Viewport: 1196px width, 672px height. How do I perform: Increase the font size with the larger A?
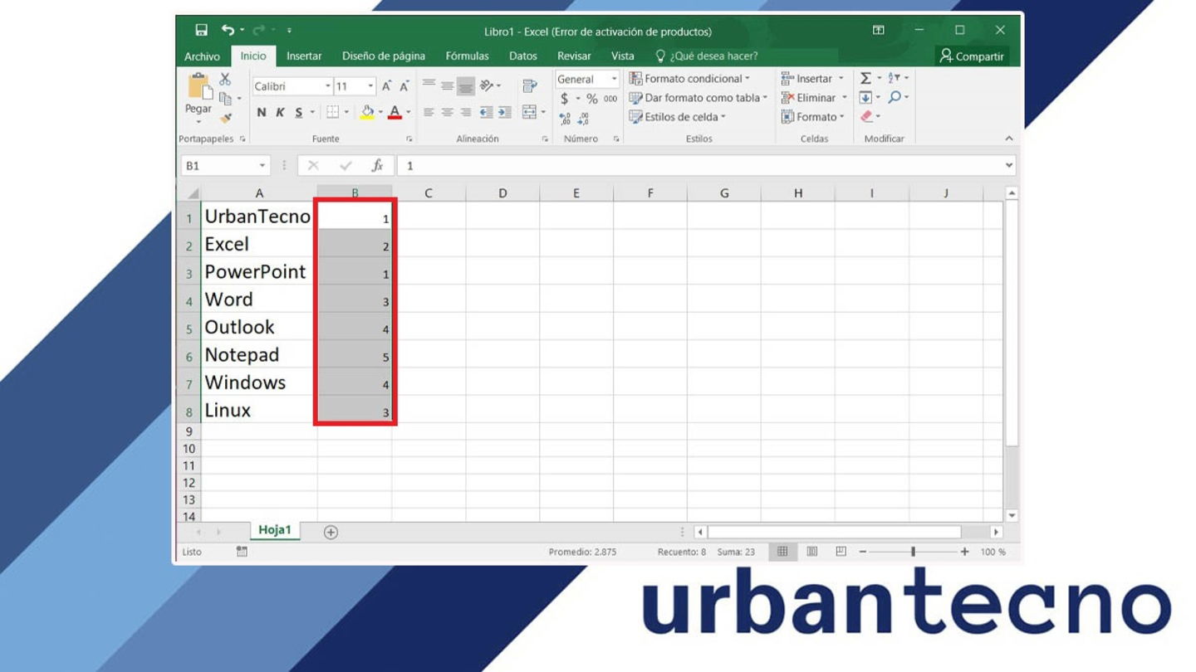tap(387, 86)
